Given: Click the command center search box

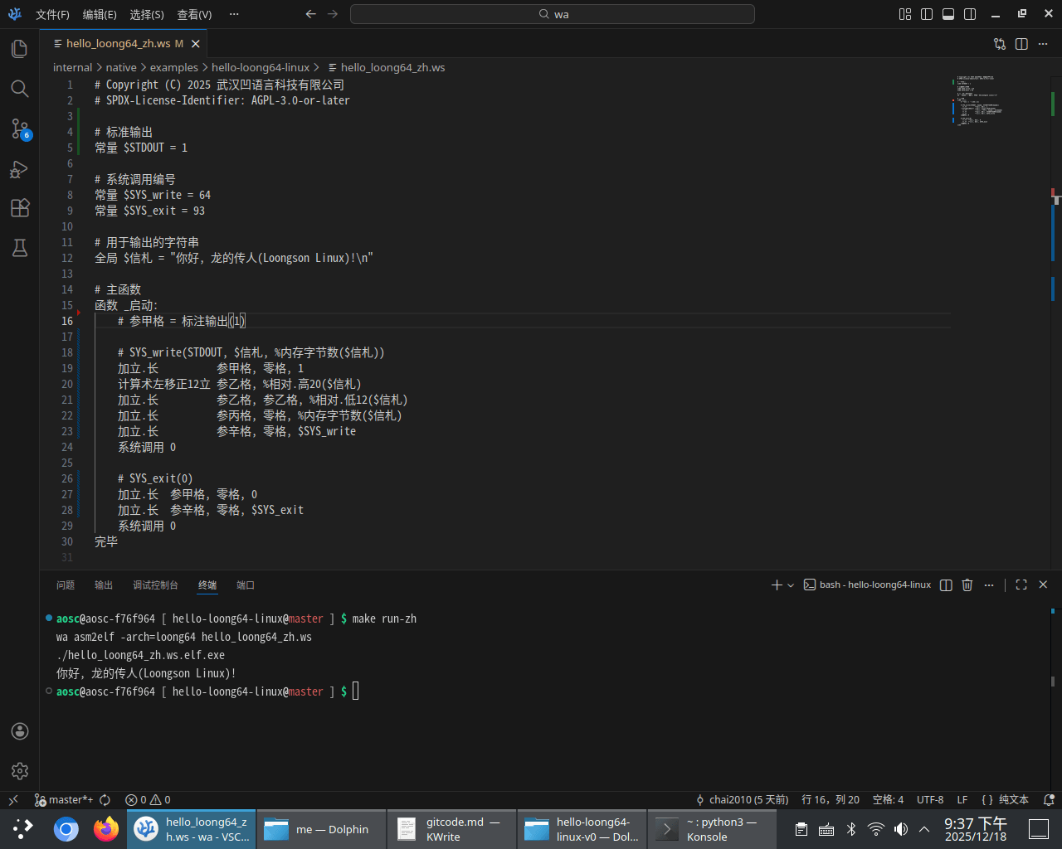Looking at the screenshot, I should coord(553,14).
